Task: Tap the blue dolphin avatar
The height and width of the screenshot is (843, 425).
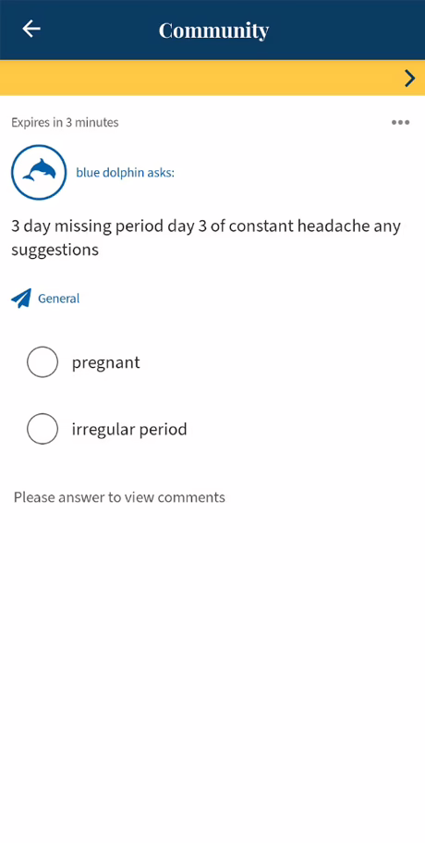Action: point(39,172)
